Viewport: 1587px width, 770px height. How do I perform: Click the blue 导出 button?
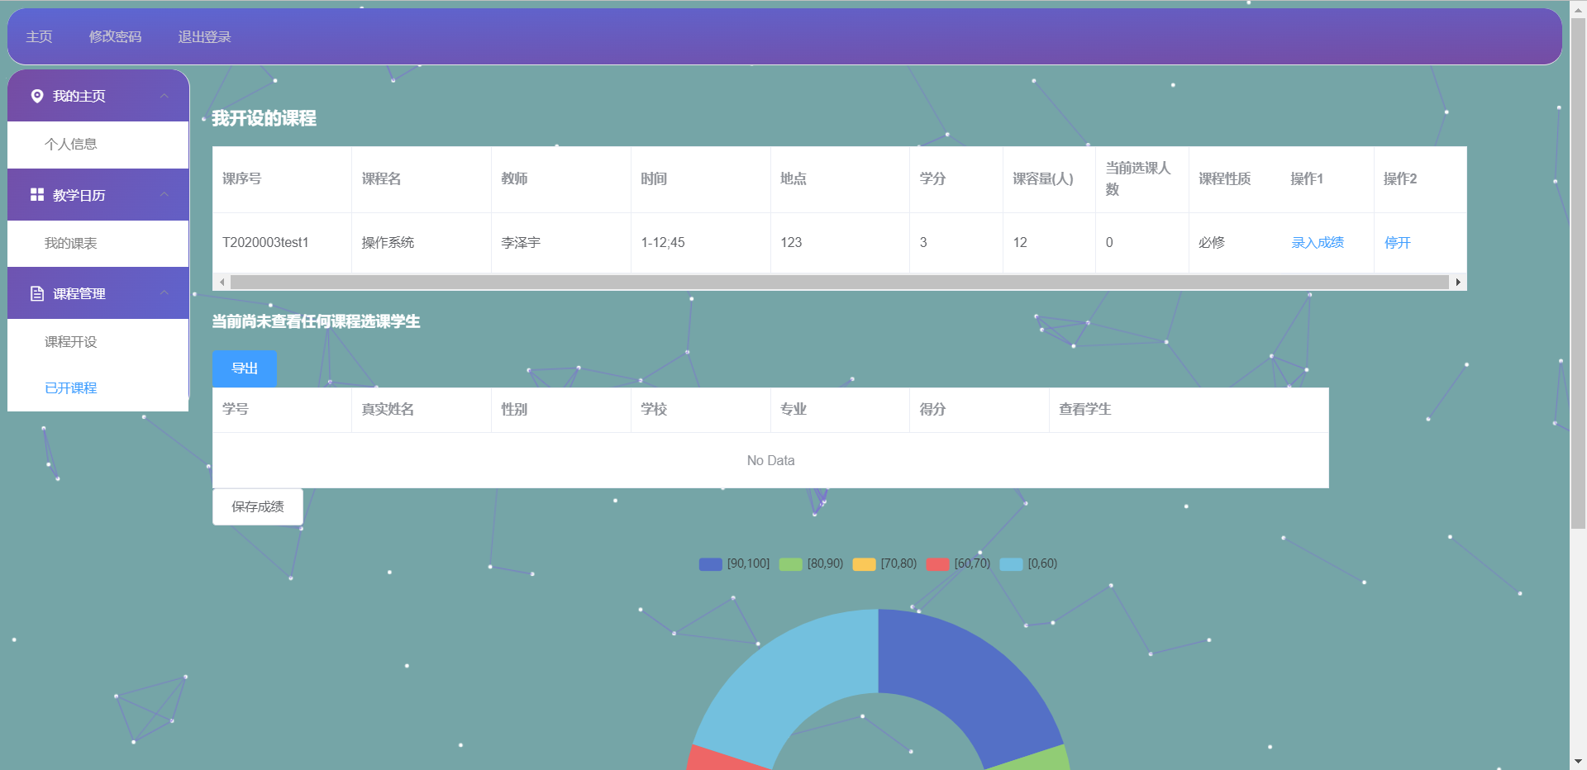[x=245, y=368]
